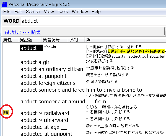Click the 【変化】abducts | abducting inflection line
Image resolution: width=166 pixels, height=136 pixels.
(x=126, y=56)
